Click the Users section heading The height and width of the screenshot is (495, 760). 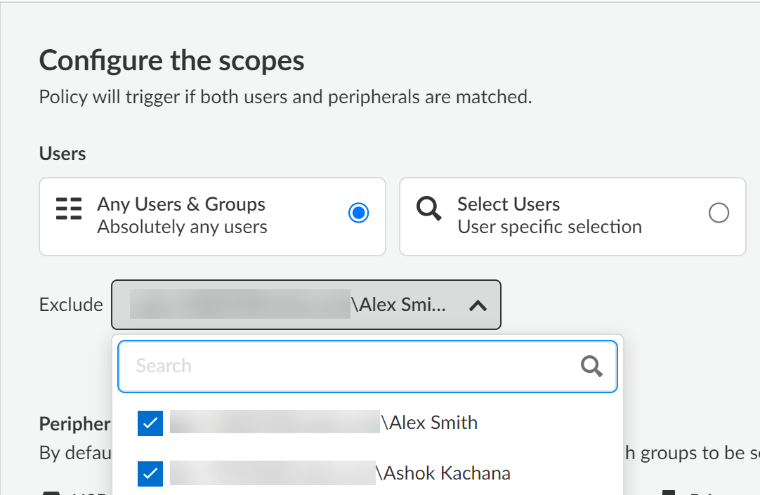pyautogui.click(x=63, y=154)
